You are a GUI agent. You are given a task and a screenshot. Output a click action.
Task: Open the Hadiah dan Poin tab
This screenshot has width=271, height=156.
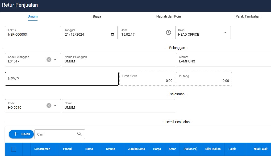coord(169,16)
